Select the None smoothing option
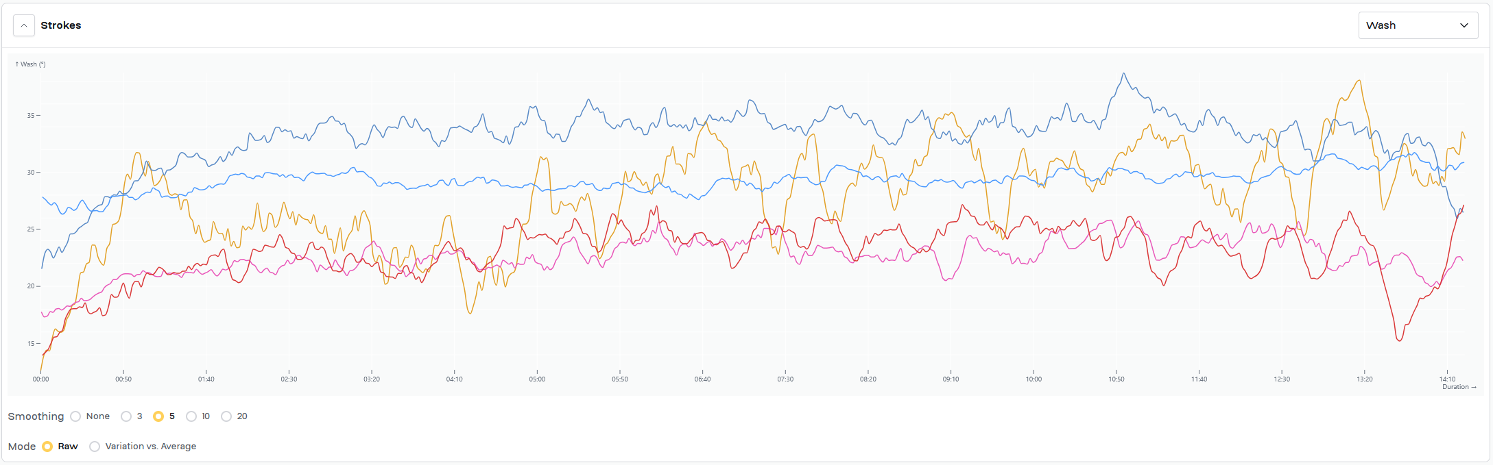Image resolution: width=1493 pixels, height=465 pixels. (x=76, y=416)
